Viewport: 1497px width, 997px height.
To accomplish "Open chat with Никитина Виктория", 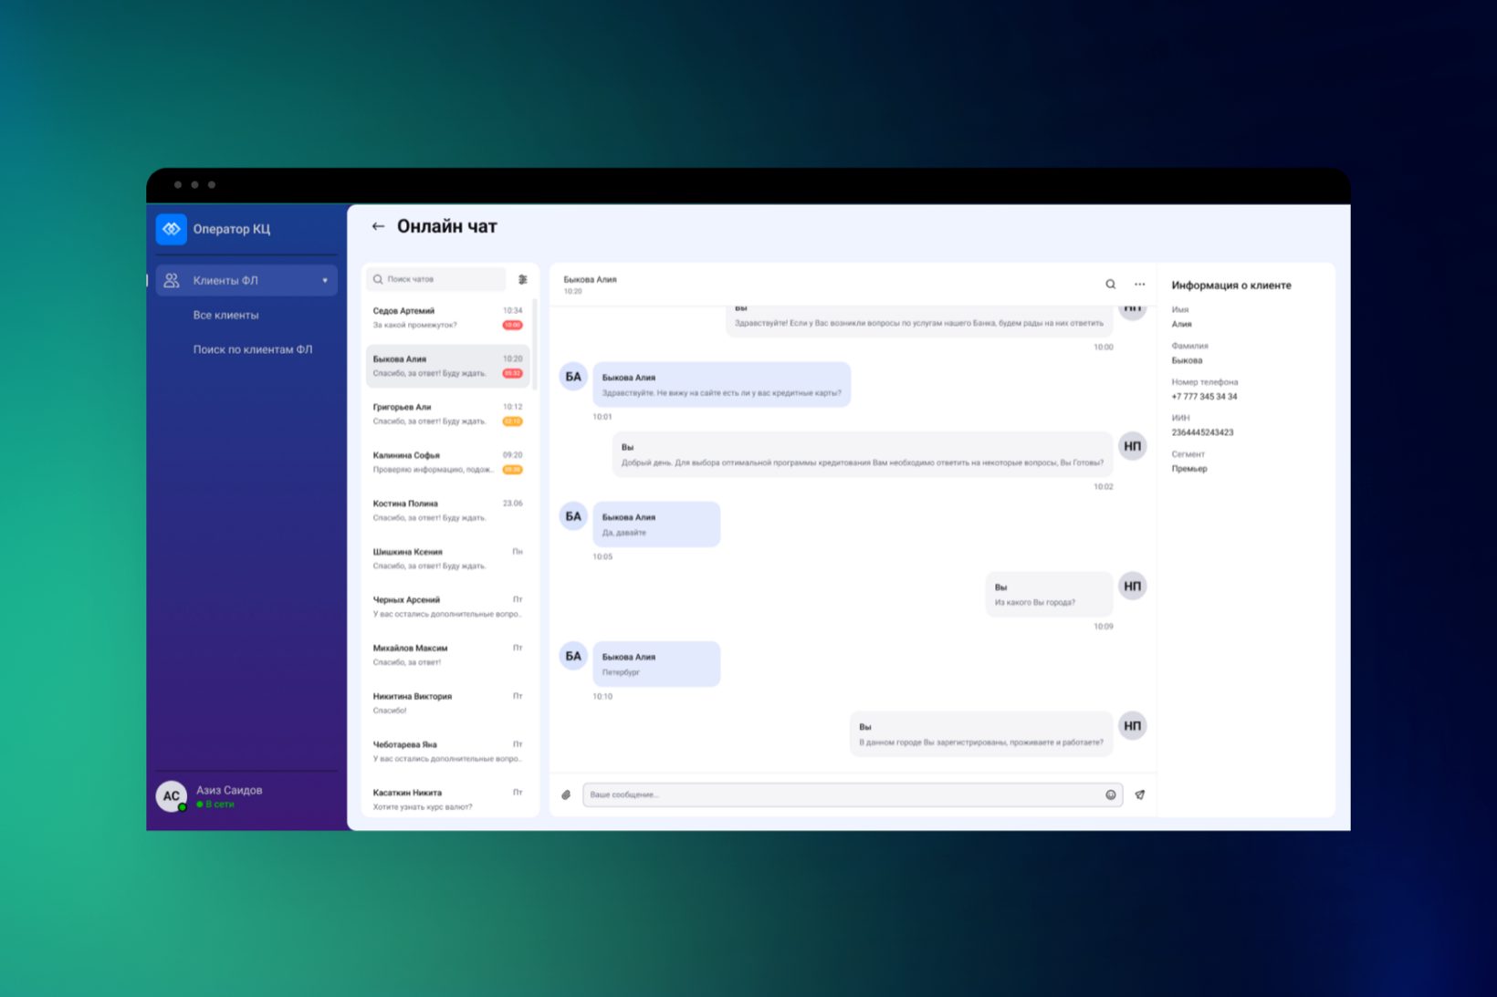I will pos(447,703).
